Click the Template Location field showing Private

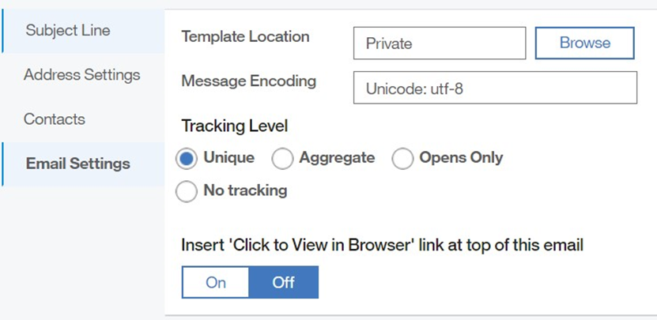[439, 43]
